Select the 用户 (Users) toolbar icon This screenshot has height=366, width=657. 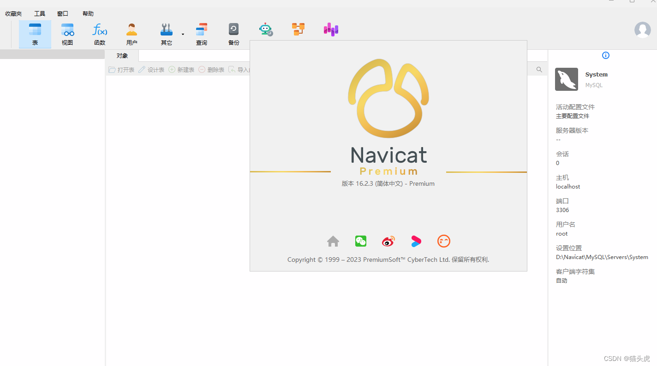131,34
